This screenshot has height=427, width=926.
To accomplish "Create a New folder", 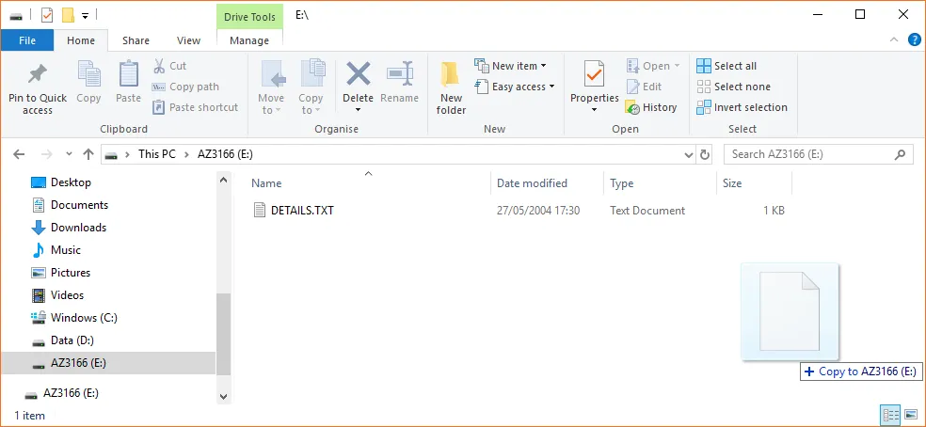I will (451, 87).
